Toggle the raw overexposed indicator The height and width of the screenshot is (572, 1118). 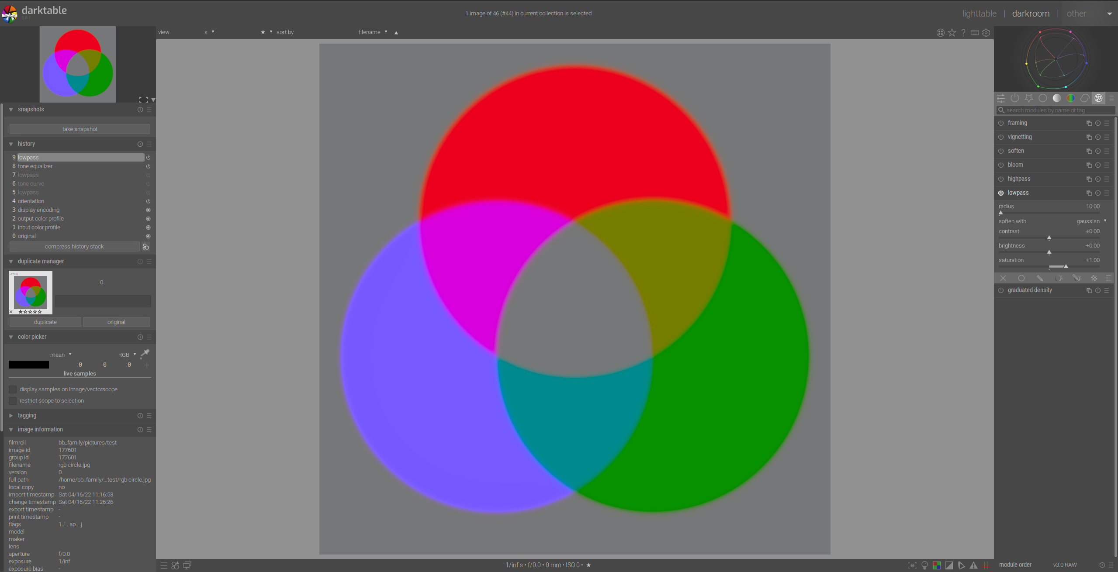[937, 565]
